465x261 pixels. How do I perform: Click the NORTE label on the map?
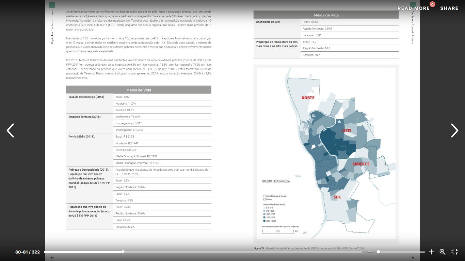pyautogui.click(x=308, y=98)
